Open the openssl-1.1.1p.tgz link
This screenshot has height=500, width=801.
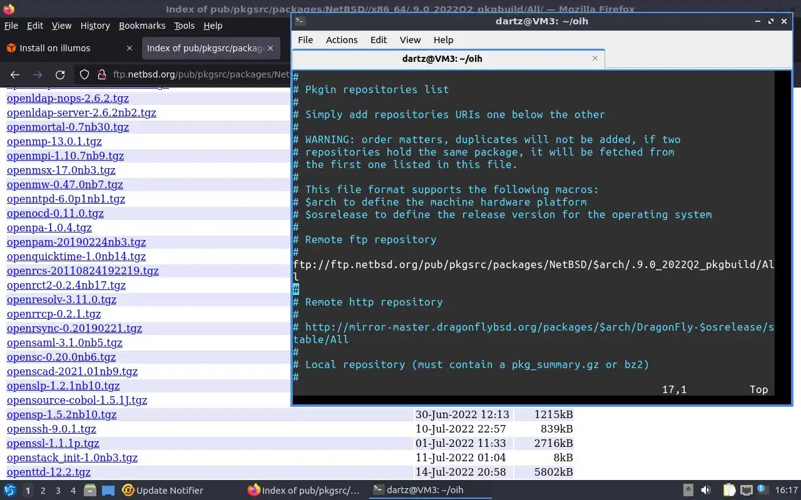(53, 443)
